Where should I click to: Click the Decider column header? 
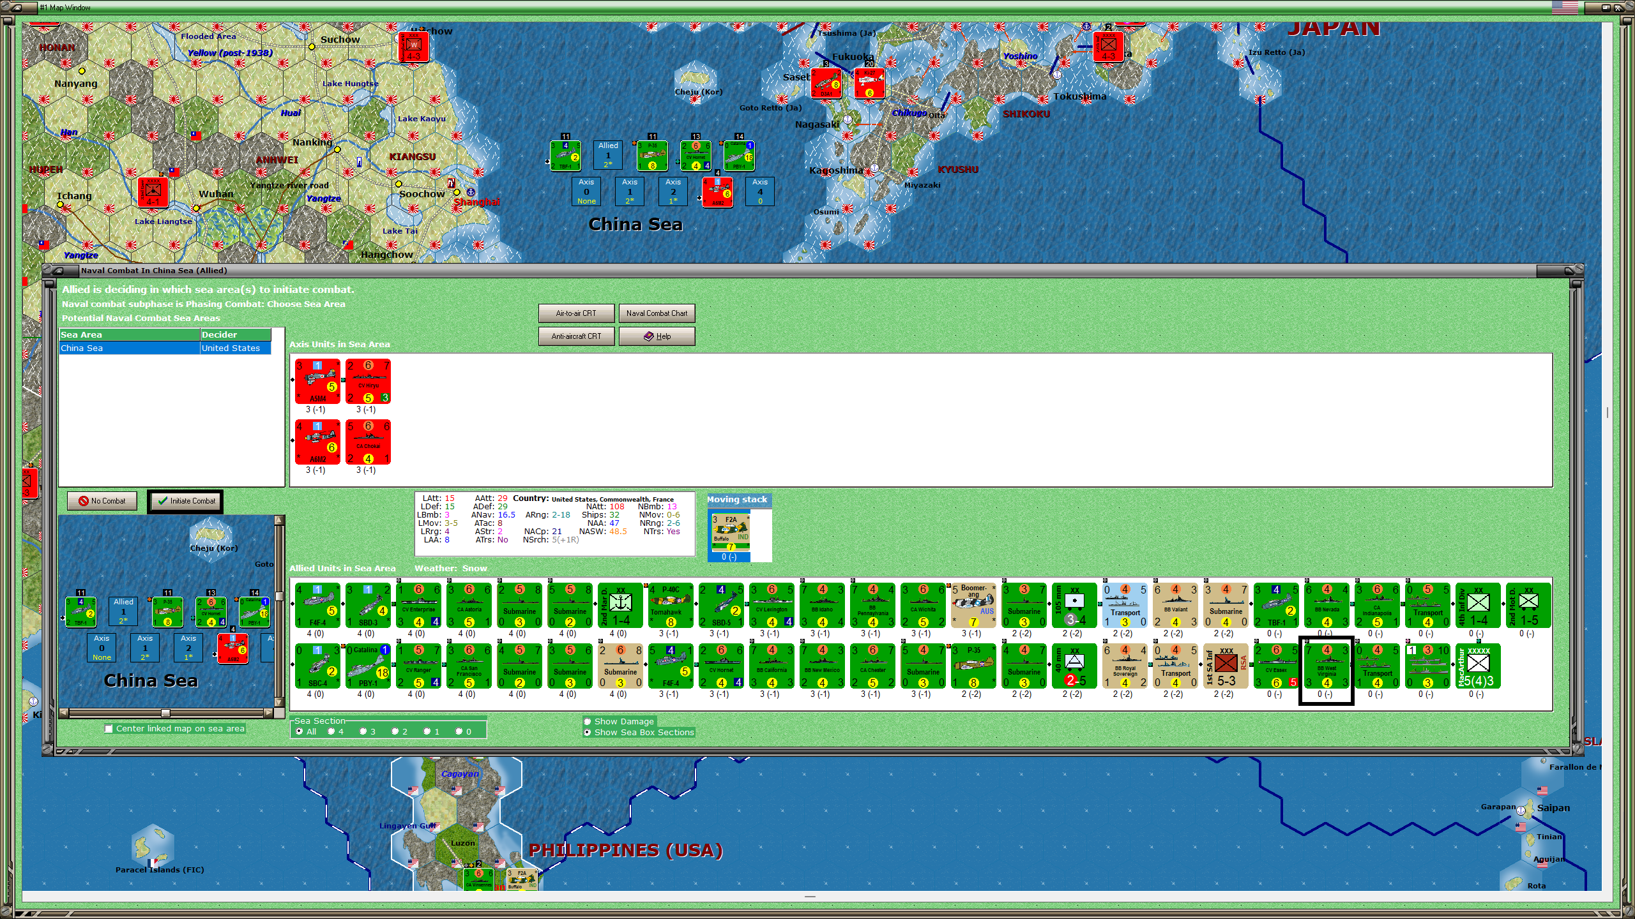(x=236, y=334)
